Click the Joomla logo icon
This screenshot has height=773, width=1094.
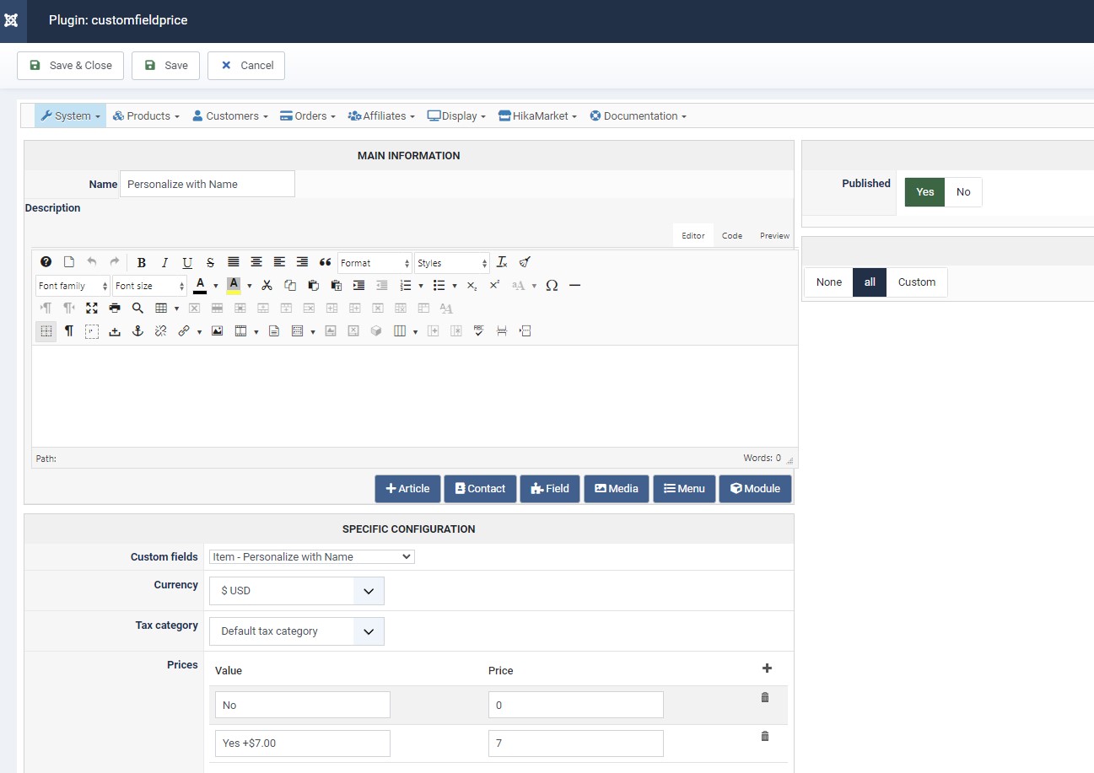pyautogui.click(x=11, y=19)
